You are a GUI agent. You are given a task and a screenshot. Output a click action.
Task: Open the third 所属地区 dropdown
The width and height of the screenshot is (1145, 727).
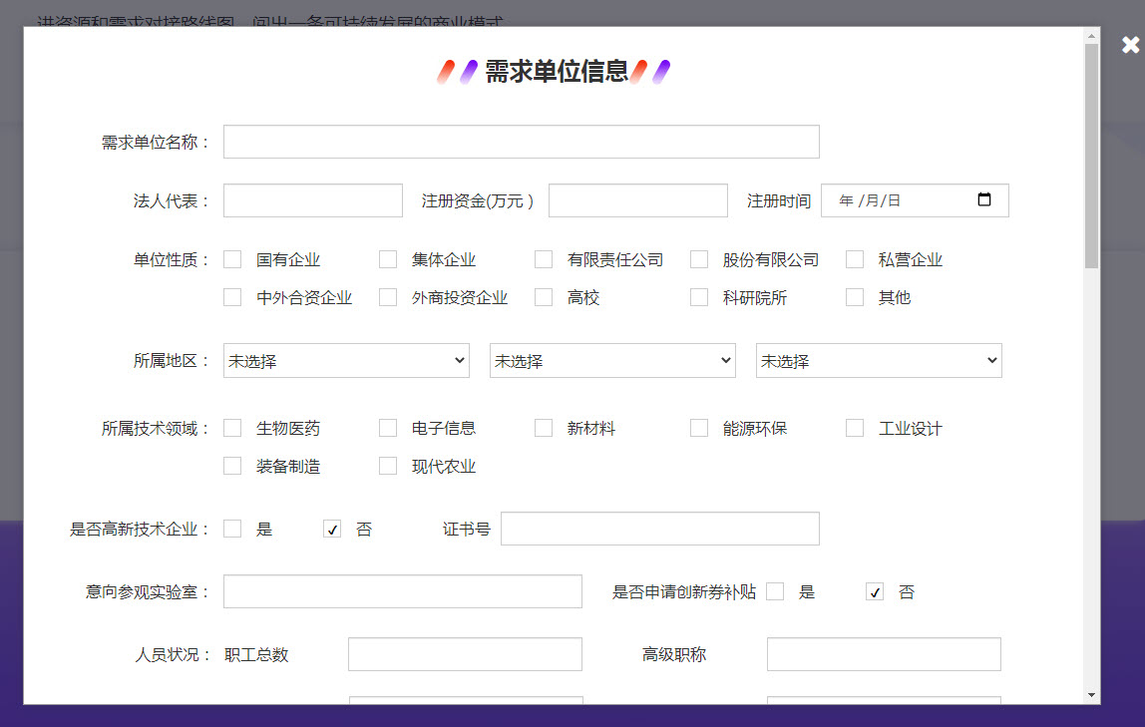pyautogui.click(x=879, y=361)
